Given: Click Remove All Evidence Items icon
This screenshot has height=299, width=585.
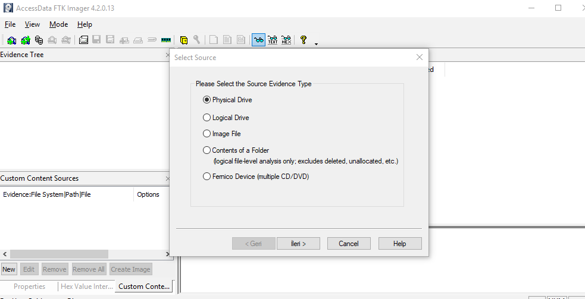Looking at the screenshot, I should [66, 40].
